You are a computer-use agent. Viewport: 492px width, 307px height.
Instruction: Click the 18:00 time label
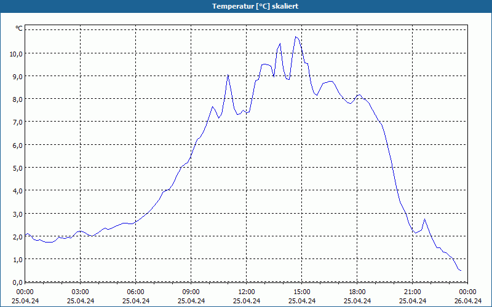[x=357, y=292]
